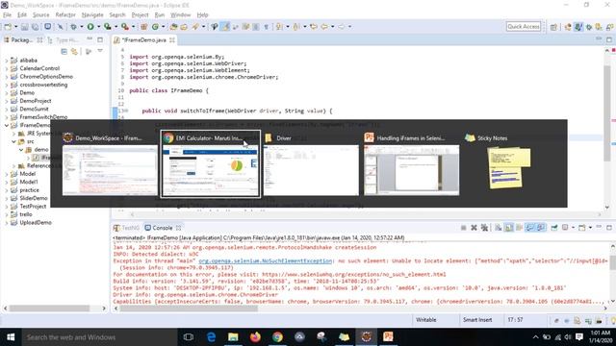Switch to Sticky Notes thumbnail
Viewport: 616px width, 346px height.
(509, 163)
